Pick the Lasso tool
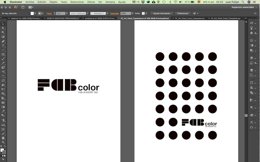The height and width of the screenshot is (162, 260). (3, 37)
